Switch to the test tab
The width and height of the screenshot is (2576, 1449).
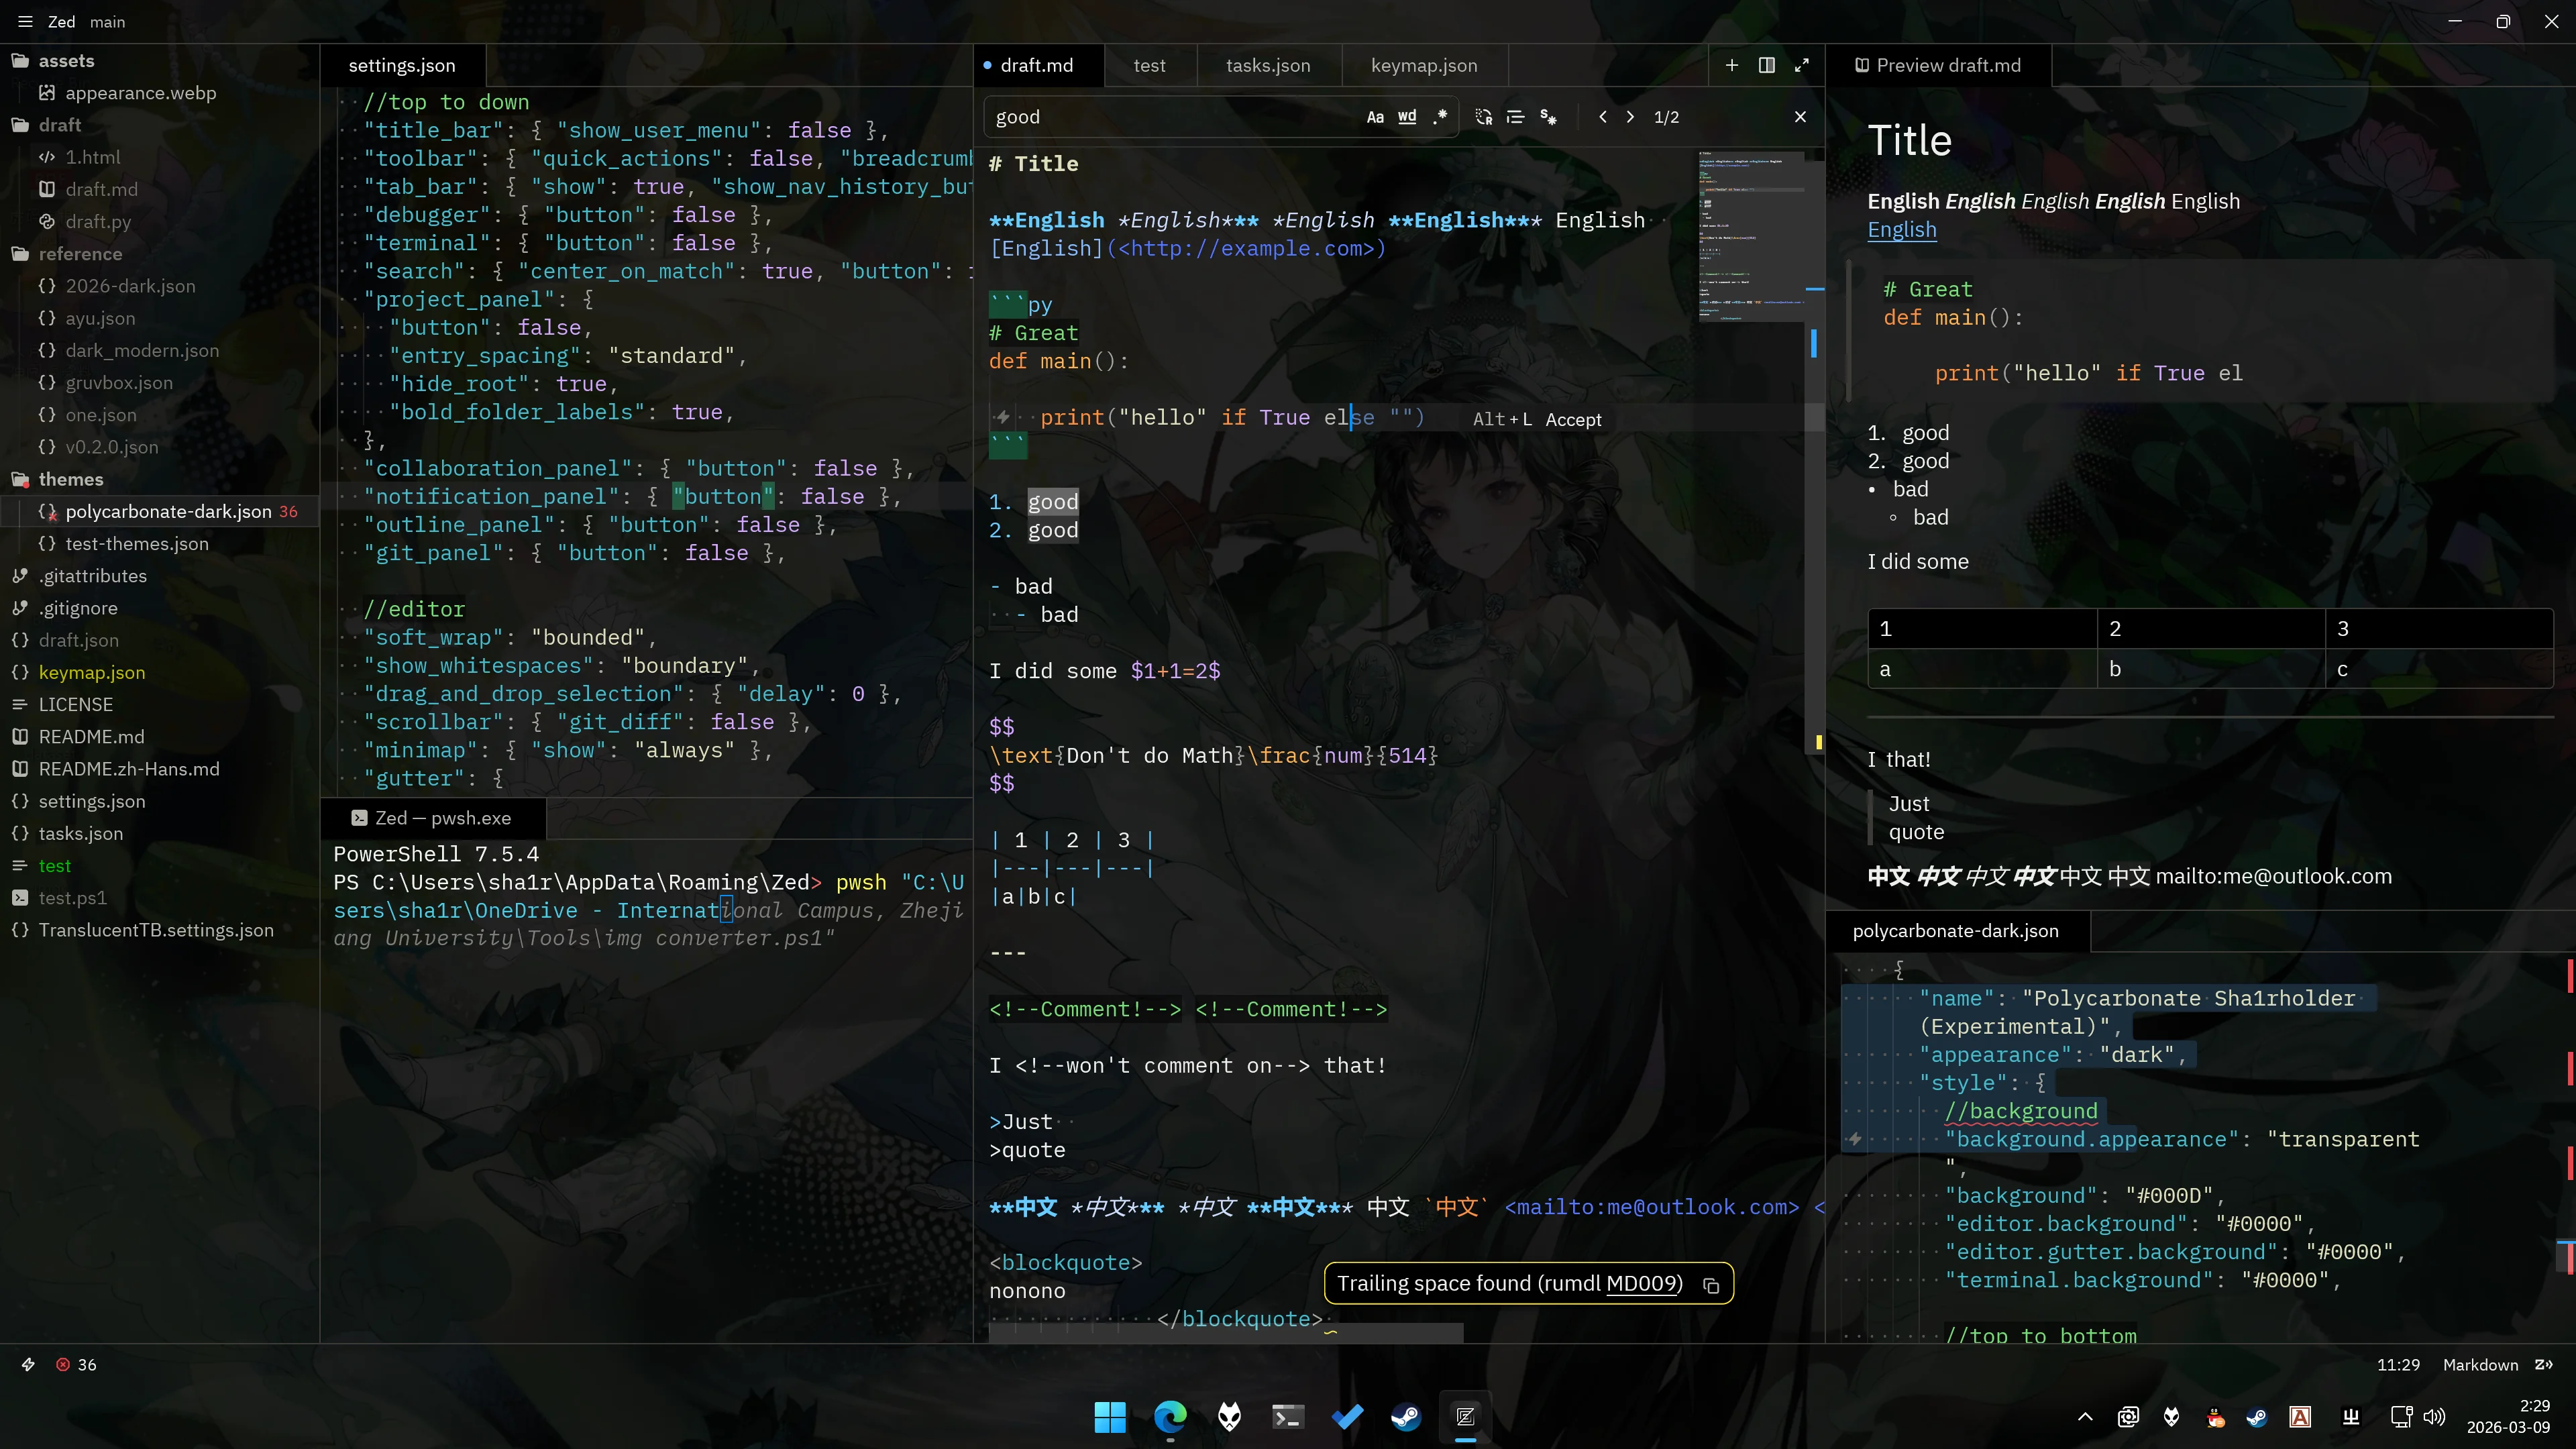(x=1149, y=65)
